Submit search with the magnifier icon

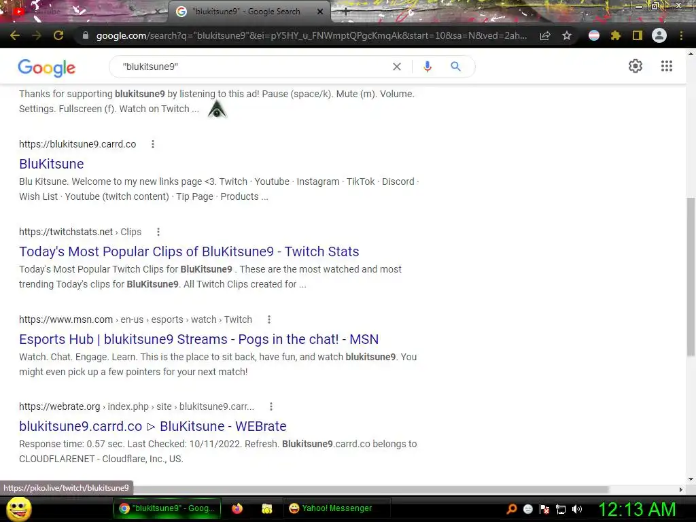[x=455, y=67]
